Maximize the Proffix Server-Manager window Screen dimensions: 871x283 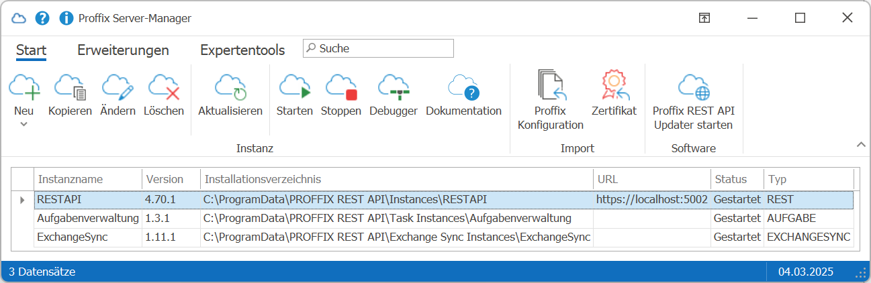click(x=800, y=18)
